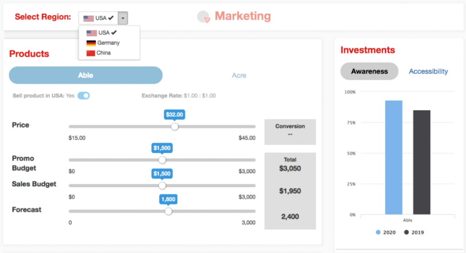Choose China in the region list

(103, 53)
